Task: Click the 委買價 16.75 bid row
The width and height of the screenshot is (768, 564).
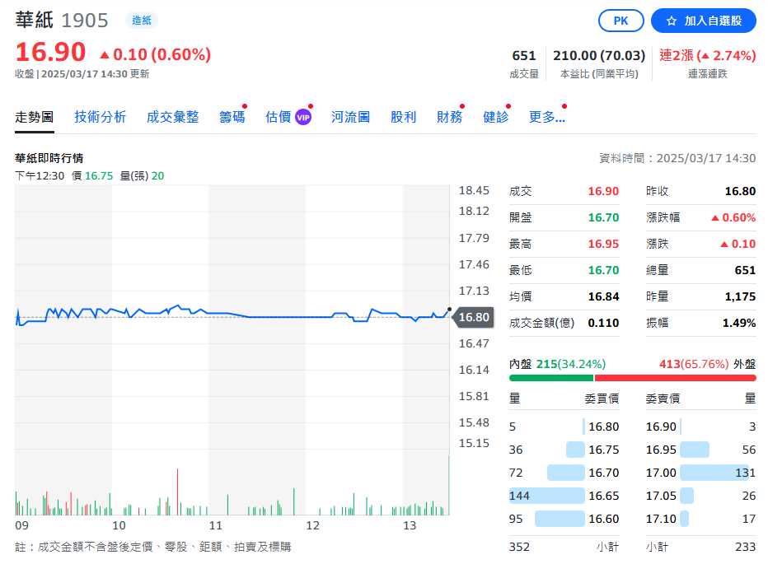Action: pos(564,450)
